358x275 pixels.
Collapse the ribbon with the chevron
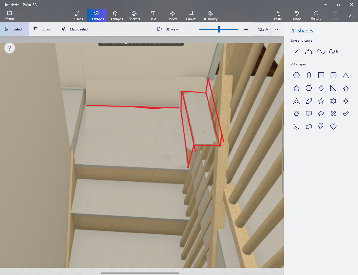coord(351,16)
